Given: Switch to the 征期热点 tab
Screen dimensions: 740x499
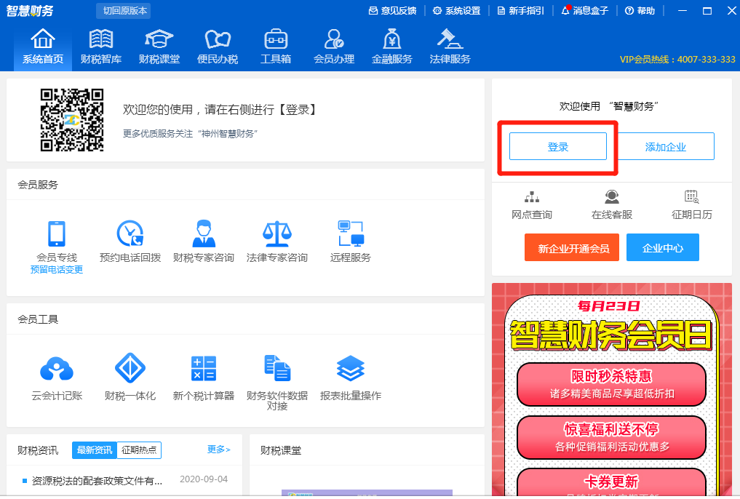Looking at the screenshot, I should (140, 450).
